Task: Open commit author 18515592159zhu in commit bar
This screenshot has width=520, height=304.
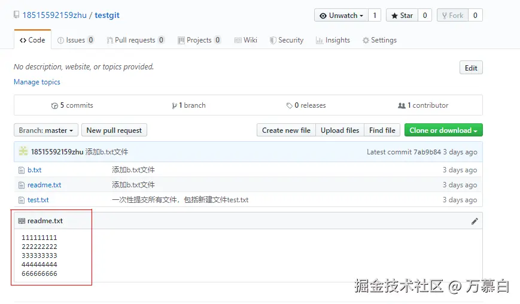Action: point(57,152)
